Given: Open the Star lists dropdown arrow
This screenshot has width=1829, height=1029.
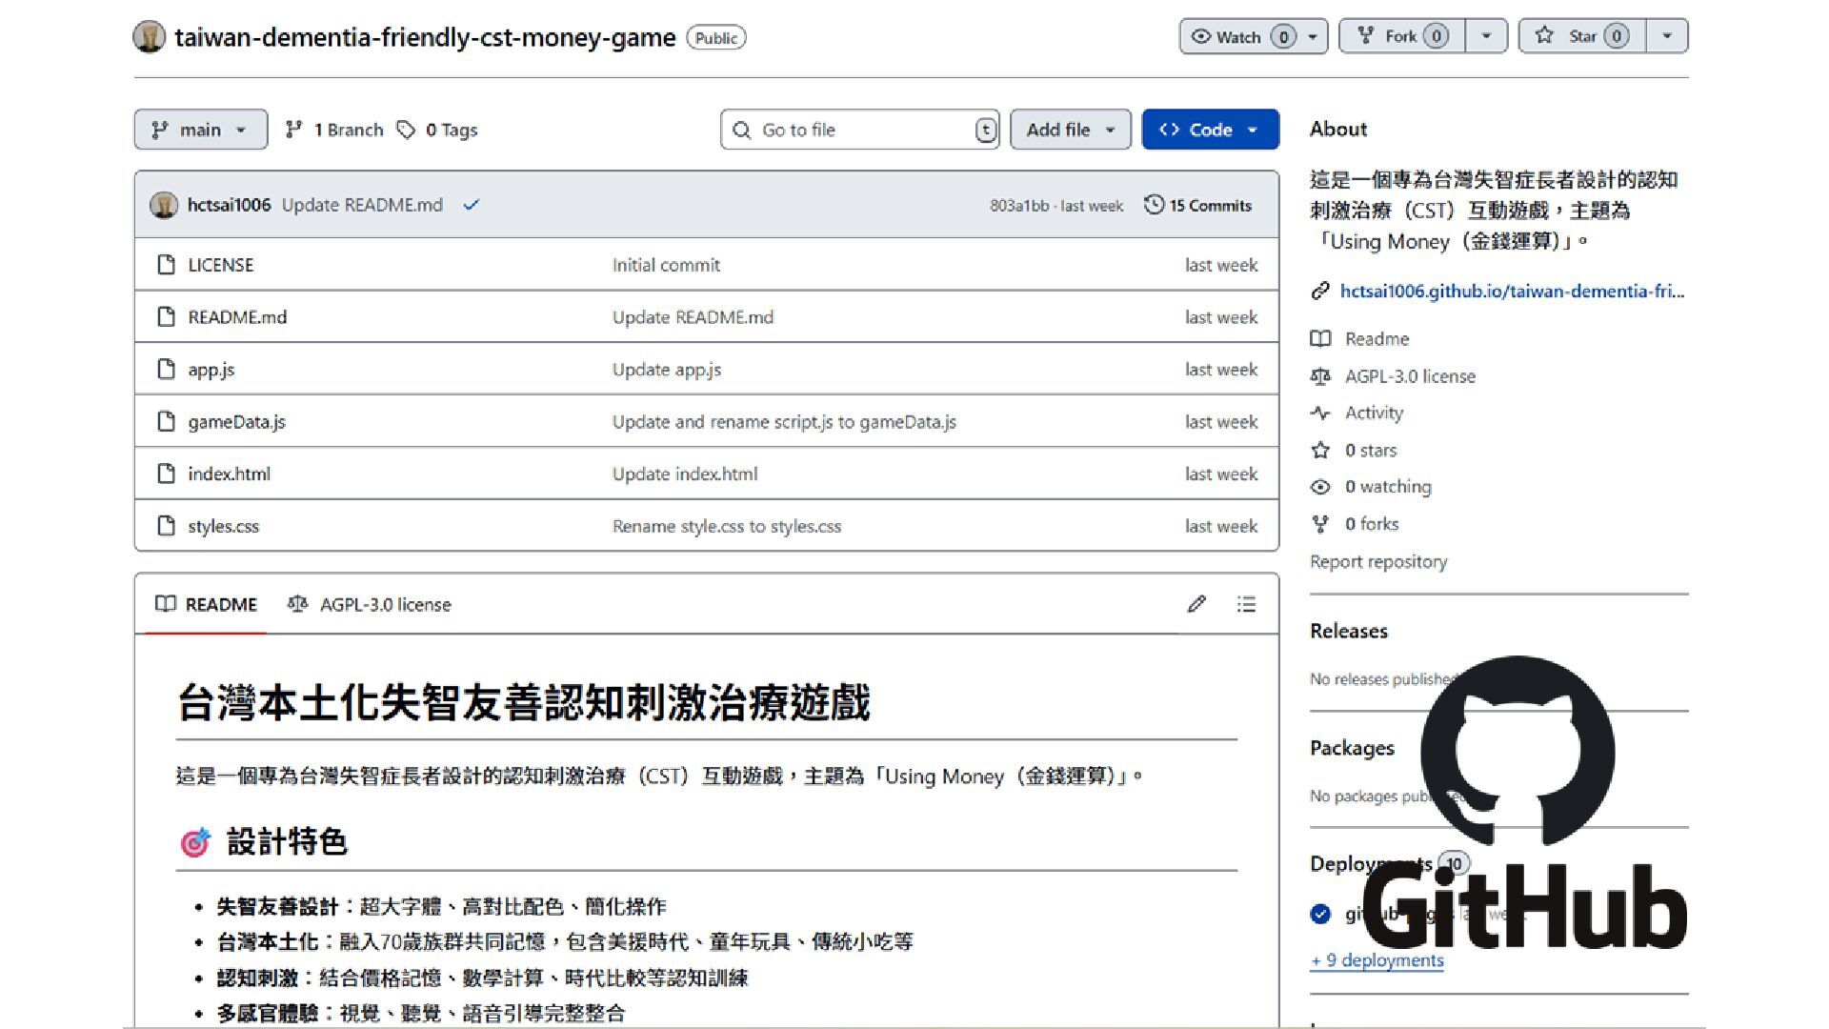Looking at the screenshot, I should 1667,36.
